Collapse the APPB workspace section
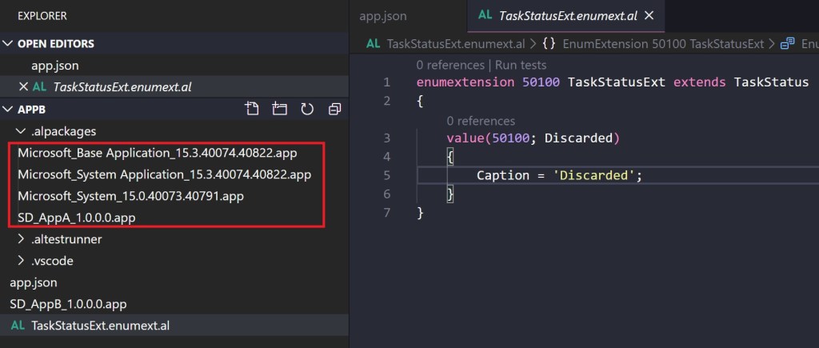The image size is (819, 348). click(9, 109)
